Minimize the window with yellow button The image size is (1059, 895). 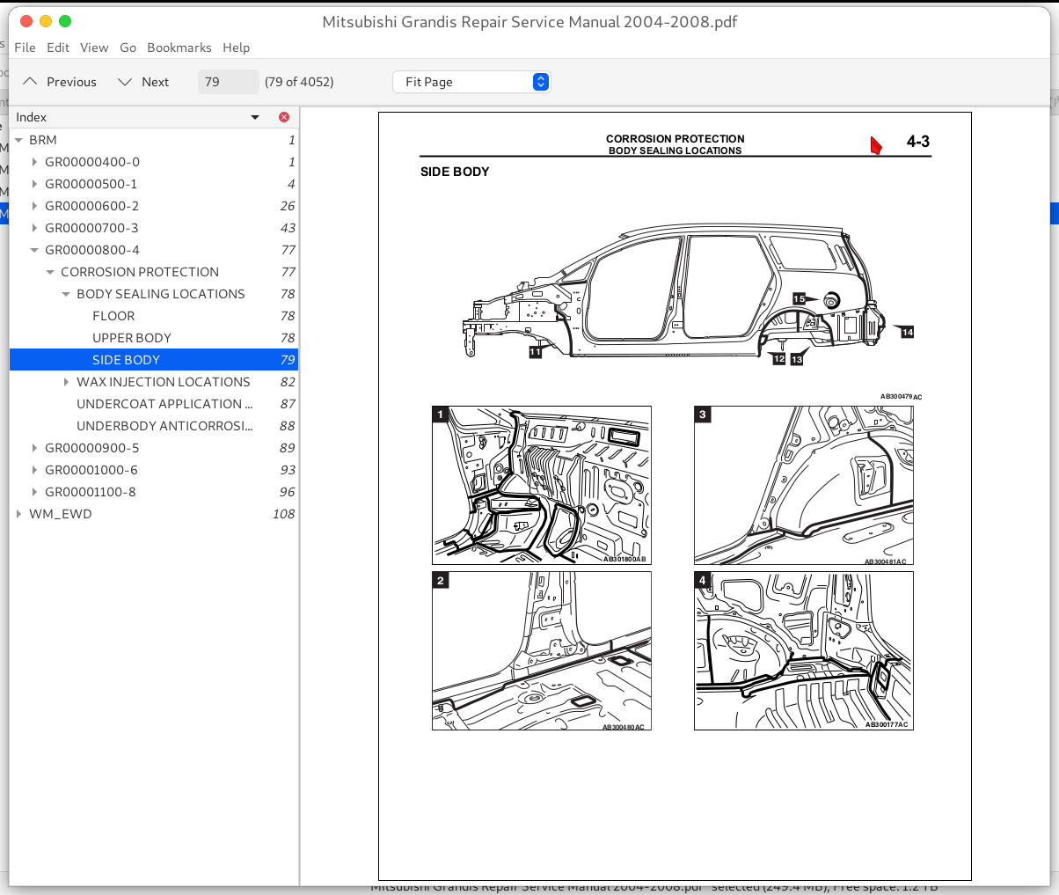[45, 21]
